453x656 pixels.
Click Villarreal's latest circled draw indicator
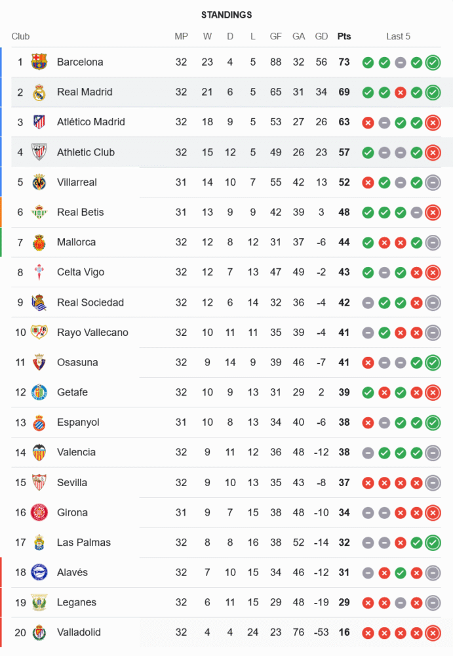pos(433,182)
